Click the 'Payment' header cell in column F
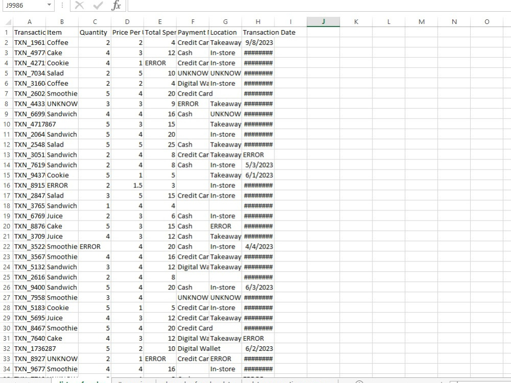The width and height of the screenshot is (511, 383). point(193,32)
